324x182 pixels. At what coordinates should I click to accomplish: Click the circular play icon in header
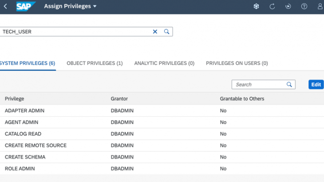[288, 7]
